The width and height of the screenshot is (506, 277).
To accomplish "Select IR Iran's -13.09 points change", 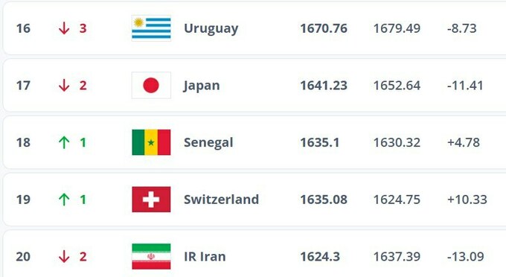I will coord(466,256).
